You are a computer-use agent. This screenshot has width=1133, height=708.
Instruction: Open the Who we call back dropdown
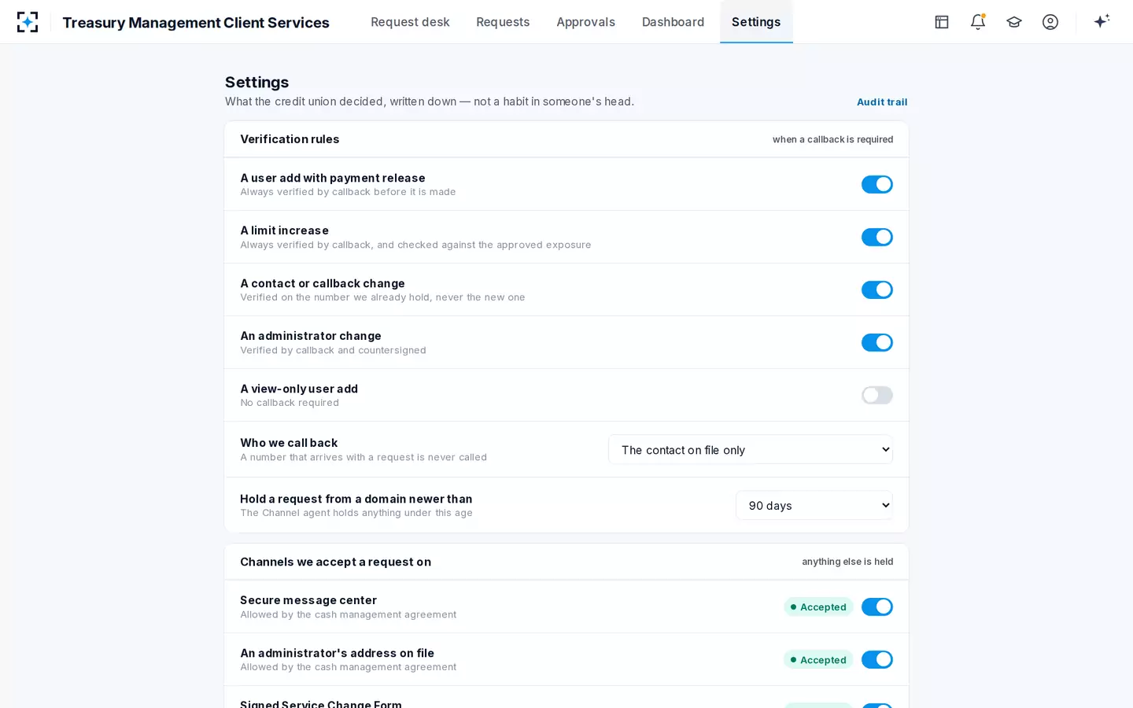[751, 450]
